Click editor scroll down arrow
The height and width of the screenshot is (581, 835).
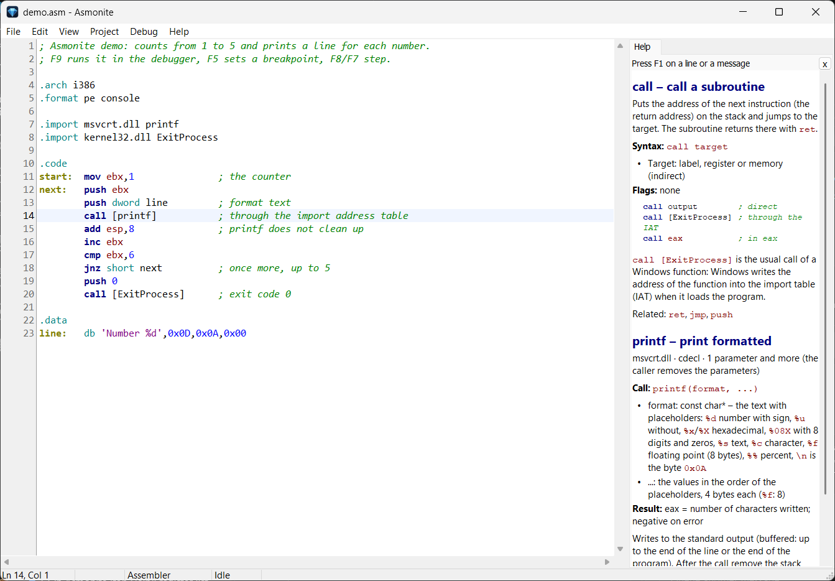pyautogui.click(x=620, y=549)
